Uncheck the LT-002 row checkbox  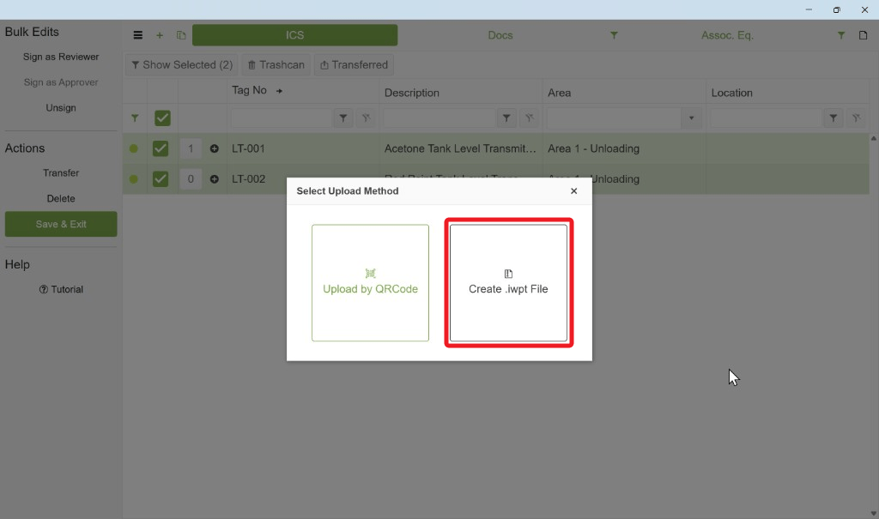click(161, 178)
